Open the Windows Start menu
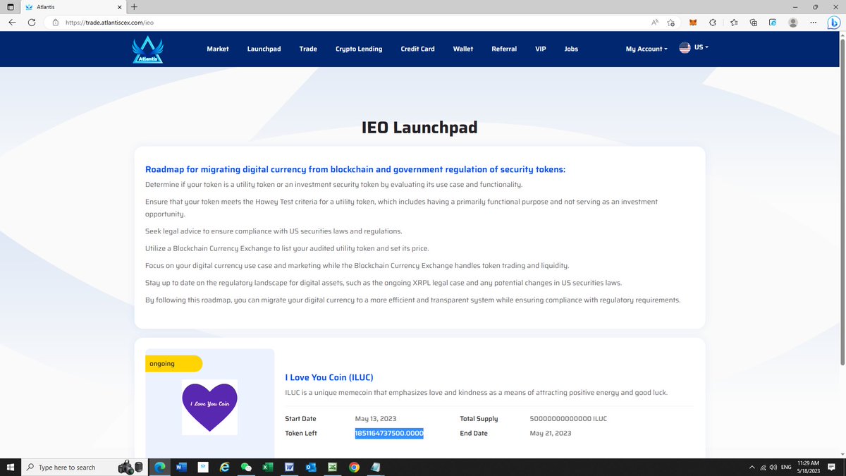846x476 pixels. point(10,467)
